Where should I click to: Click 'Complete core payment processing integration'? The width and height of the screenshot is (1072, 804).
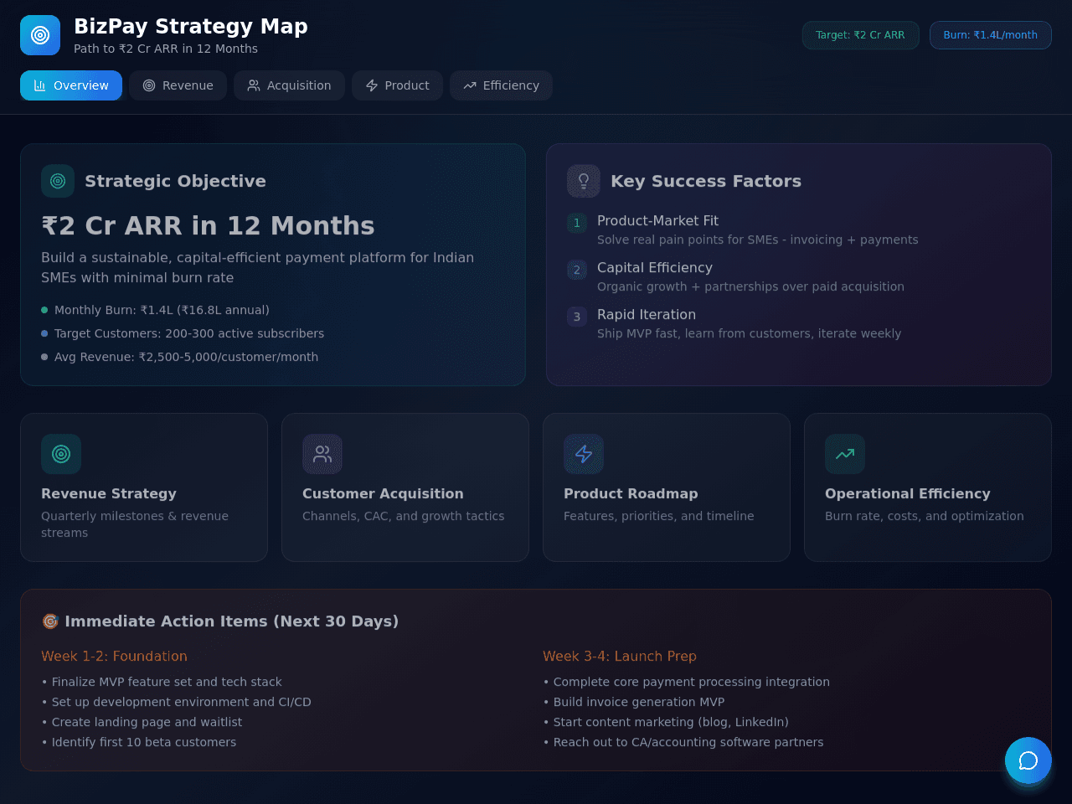tap(692, 682)
